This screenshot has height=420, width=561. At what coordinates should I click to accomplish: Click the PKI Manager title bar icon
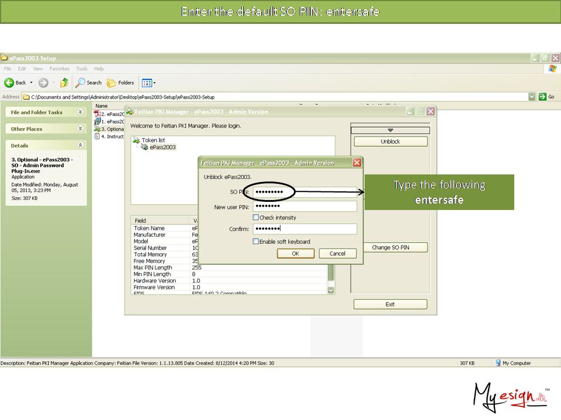tap(130, 111)
